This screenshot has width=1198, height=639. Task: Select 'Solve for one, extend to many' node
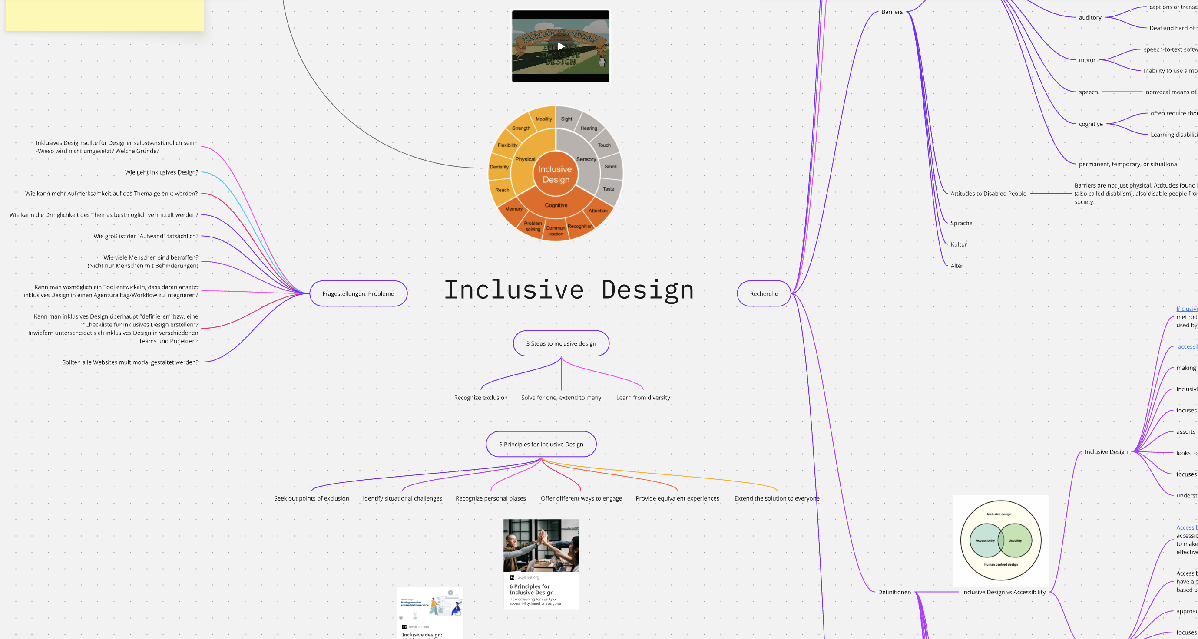tap(561, 397)
